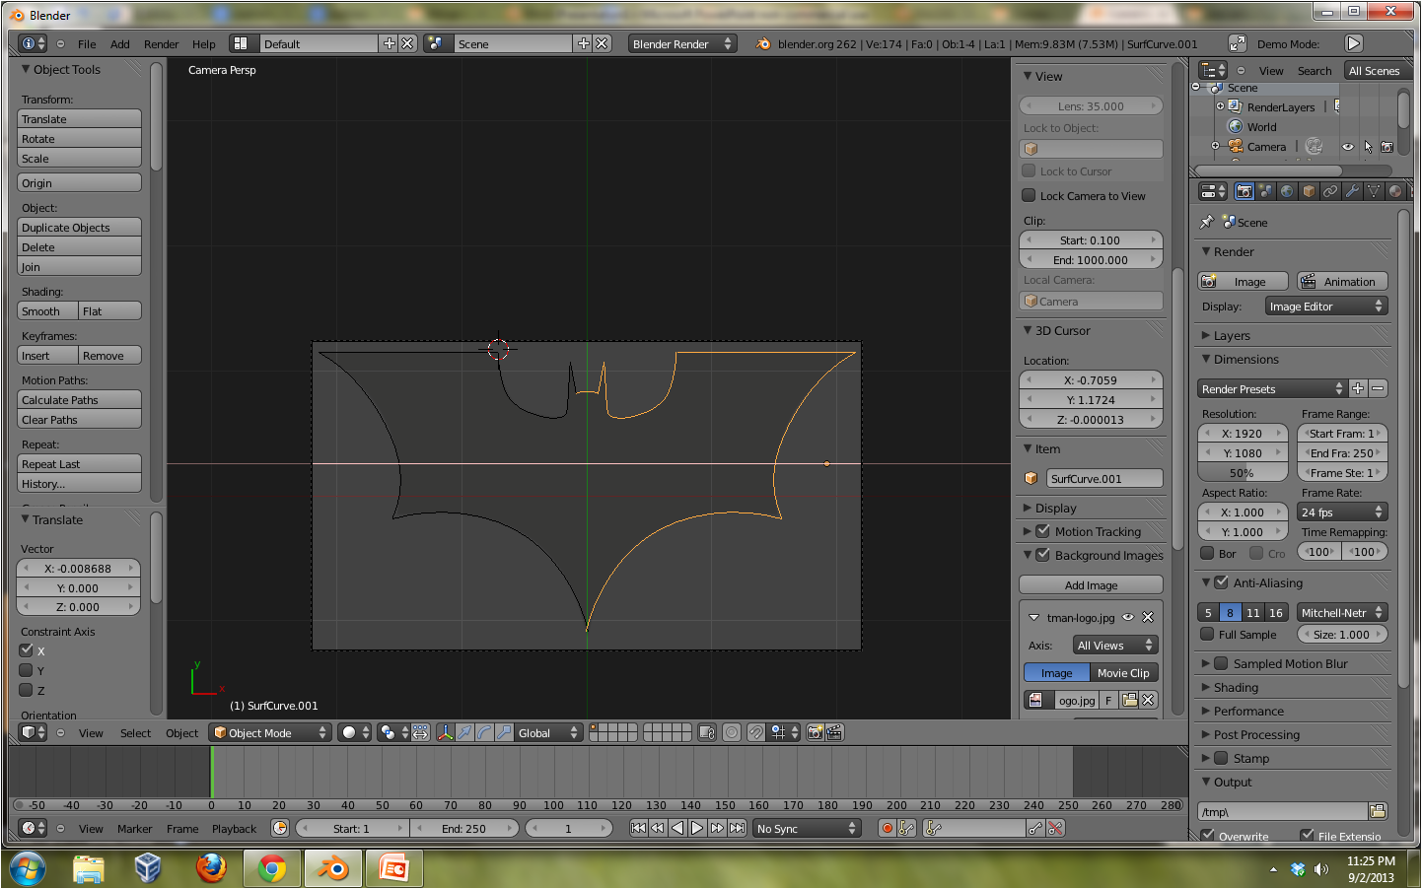The image size is (1422, 889).
Task: Open the timeline Marker menu
Action: coord(134,829)
